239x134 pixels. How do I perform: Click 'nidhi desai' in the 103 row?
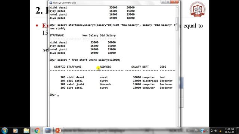[75, 77]
